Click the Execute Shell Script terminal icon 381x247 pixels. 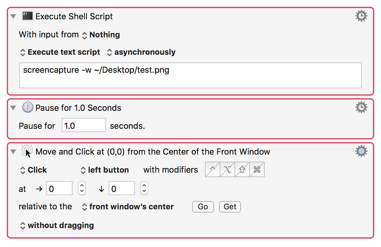28,16
